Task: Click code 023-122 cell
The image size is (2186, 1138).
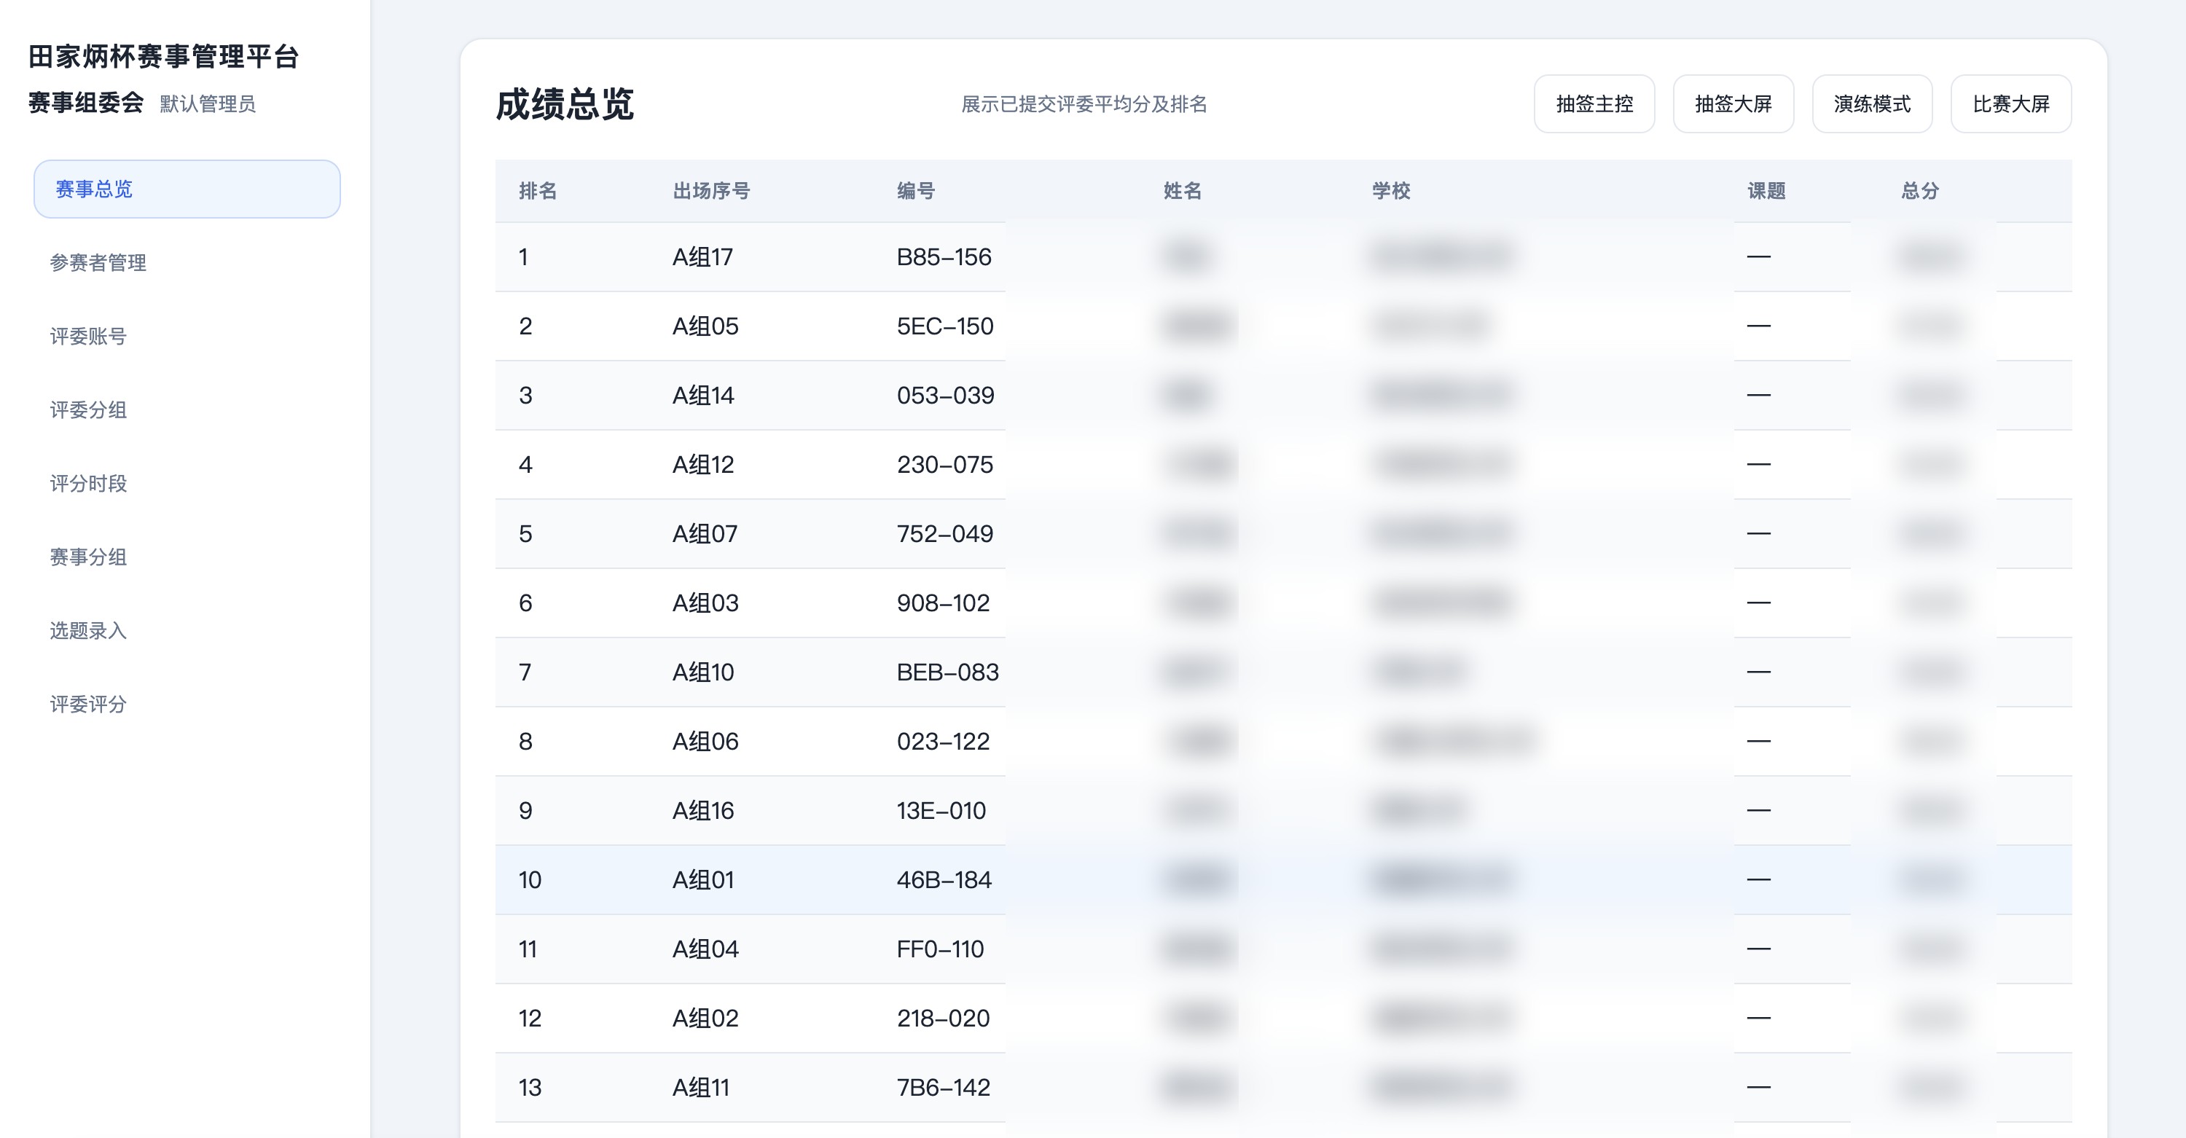Action: pyautogui.click(x=943, y=741)
